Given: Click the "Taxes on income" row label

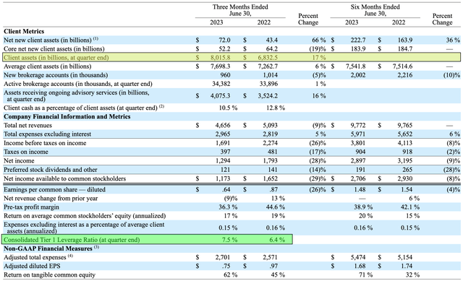Looking at the screenshot, I should click(26, 152).
